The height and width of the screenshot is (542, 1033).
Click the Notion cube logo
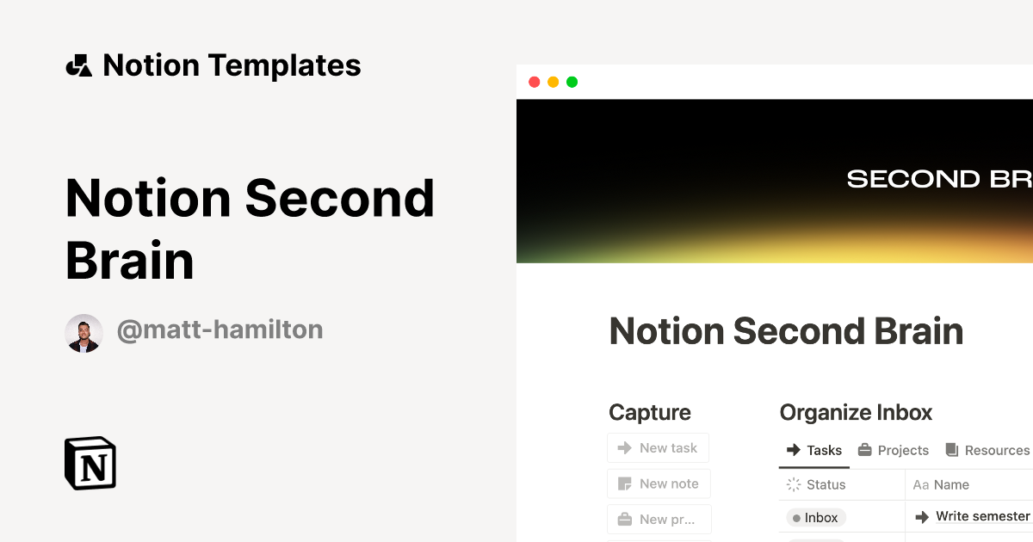(90, 463)
